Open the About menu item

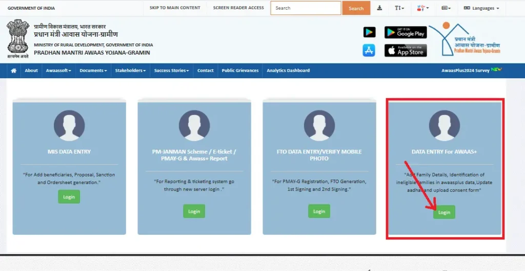[31, 71]
